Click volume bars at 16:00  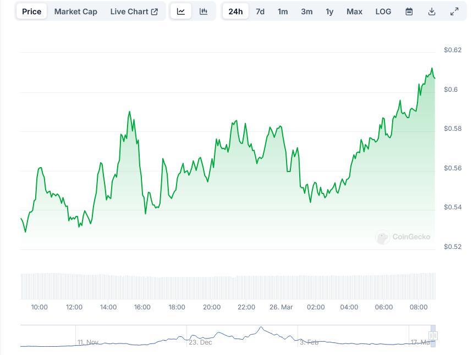coord(142,286)
